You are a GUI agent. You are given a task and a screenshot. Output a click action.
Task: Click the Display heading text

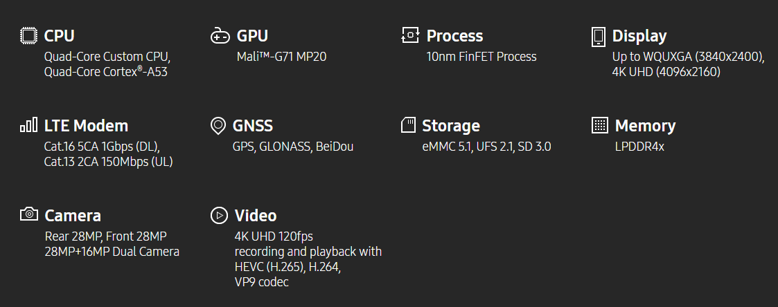tap(639, 36)
